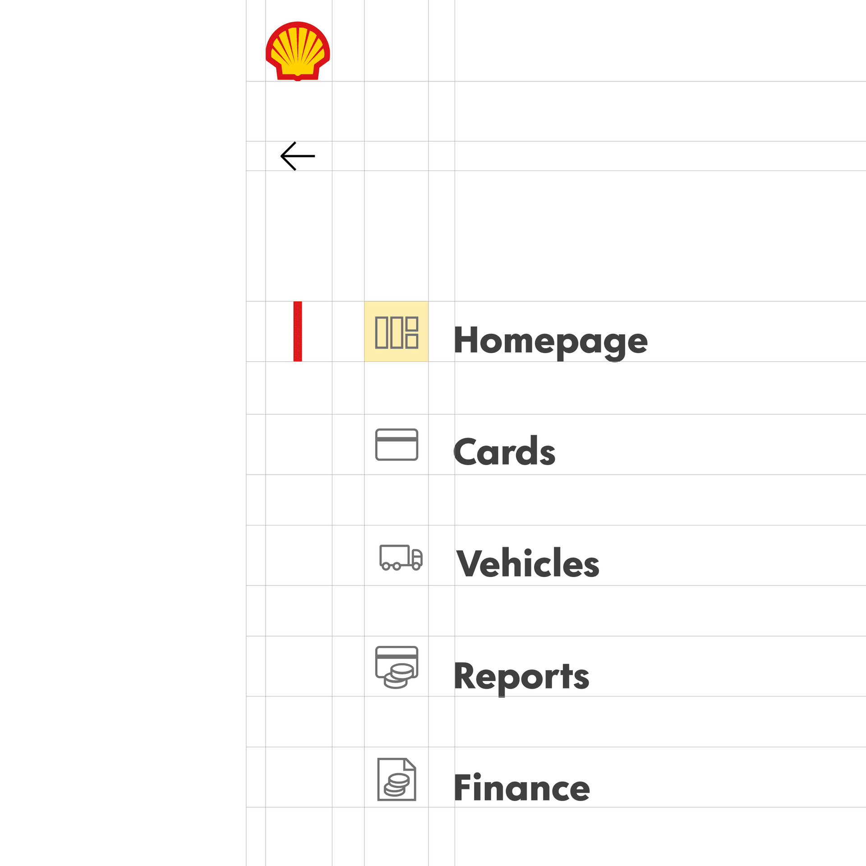Click the red active indicator bar
The image size is (866, 866).
click(x=298, y=332)
